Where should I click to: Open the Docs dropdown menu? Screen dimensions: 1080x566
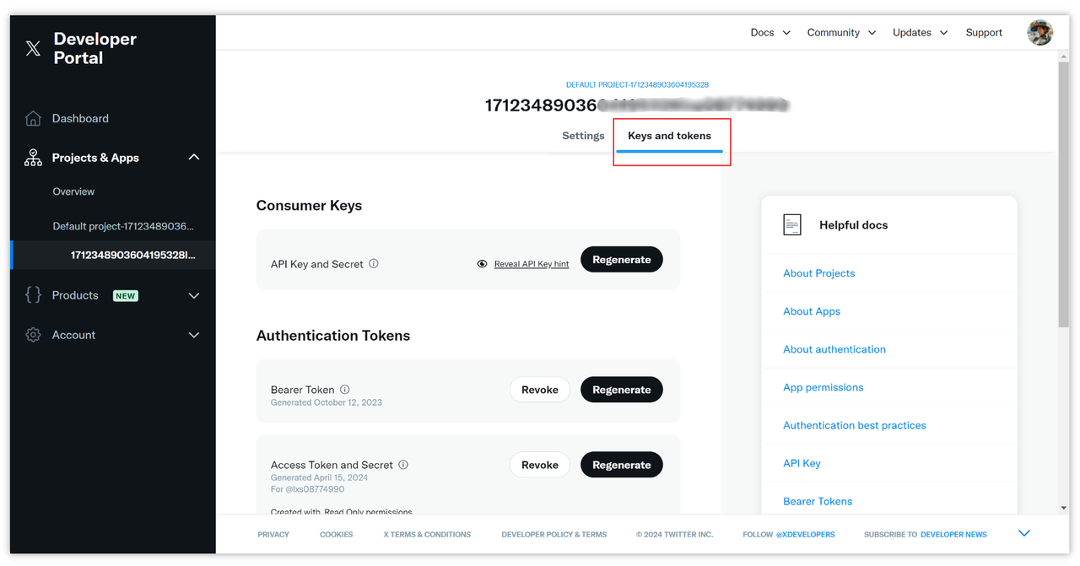(770, 32)
